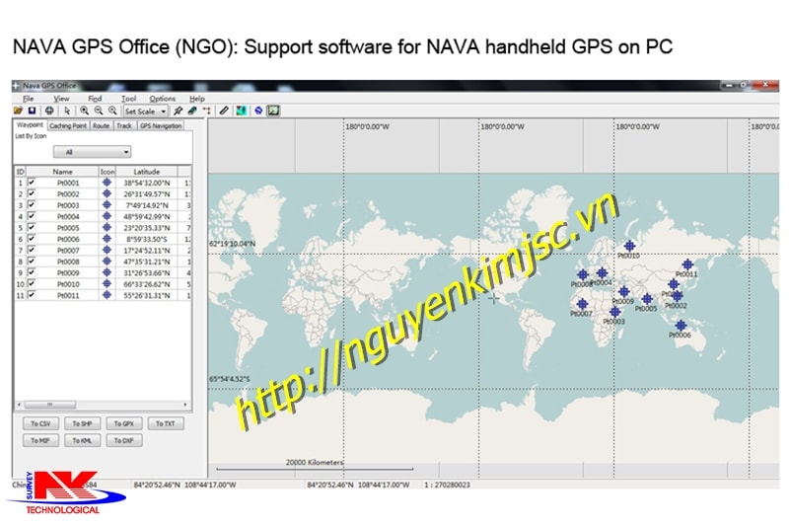Switch to the Caching Point tab
The image size is (789, 526).
(68, 126)
